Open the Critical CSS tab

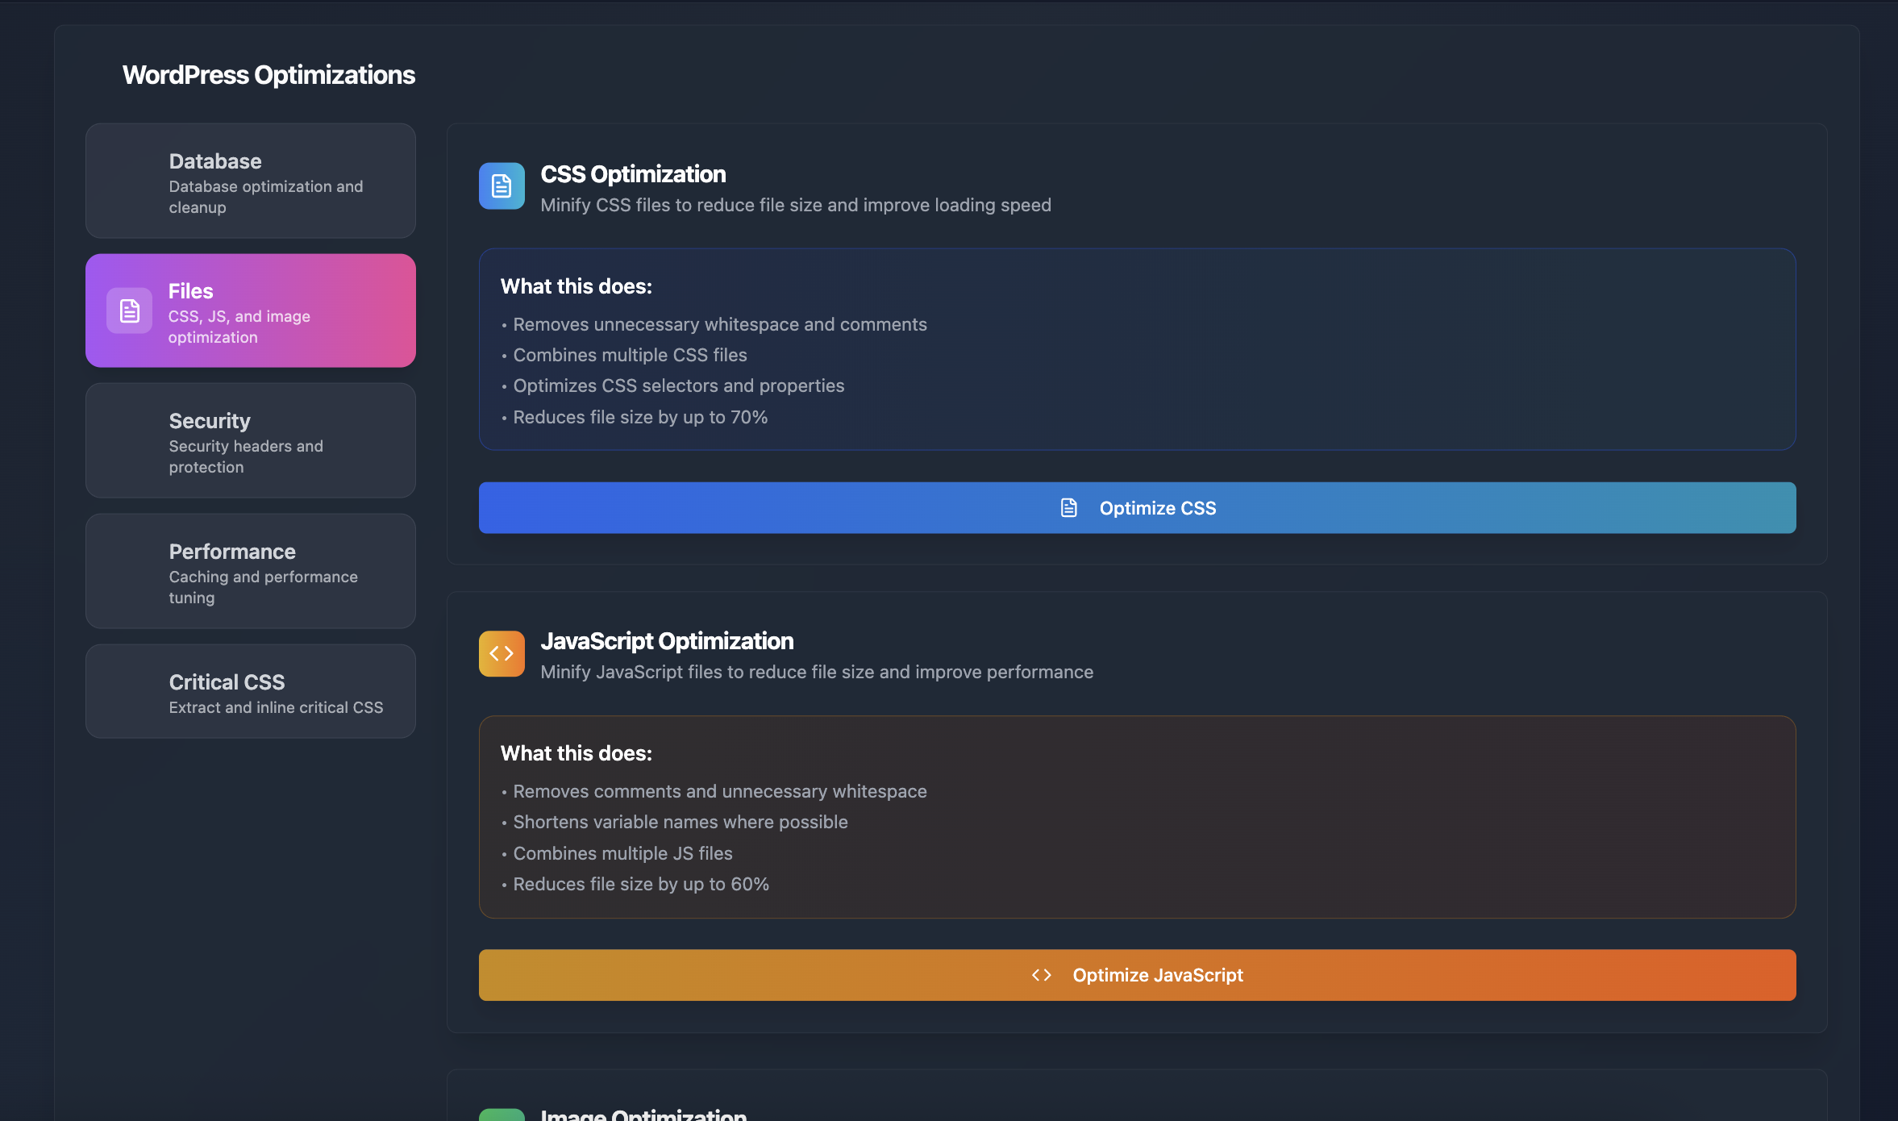[x=250, y=692]
